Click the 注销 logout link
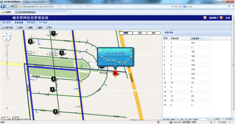 [228, 18]
